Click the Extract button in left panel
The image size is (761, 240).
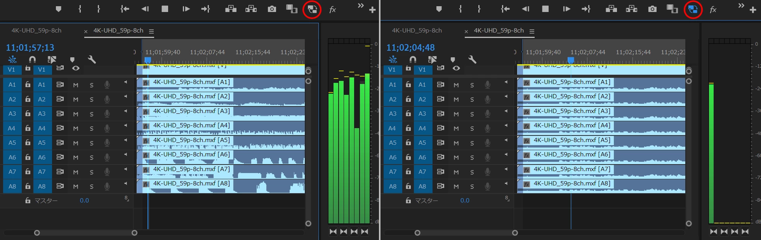[x=251, y=9]
